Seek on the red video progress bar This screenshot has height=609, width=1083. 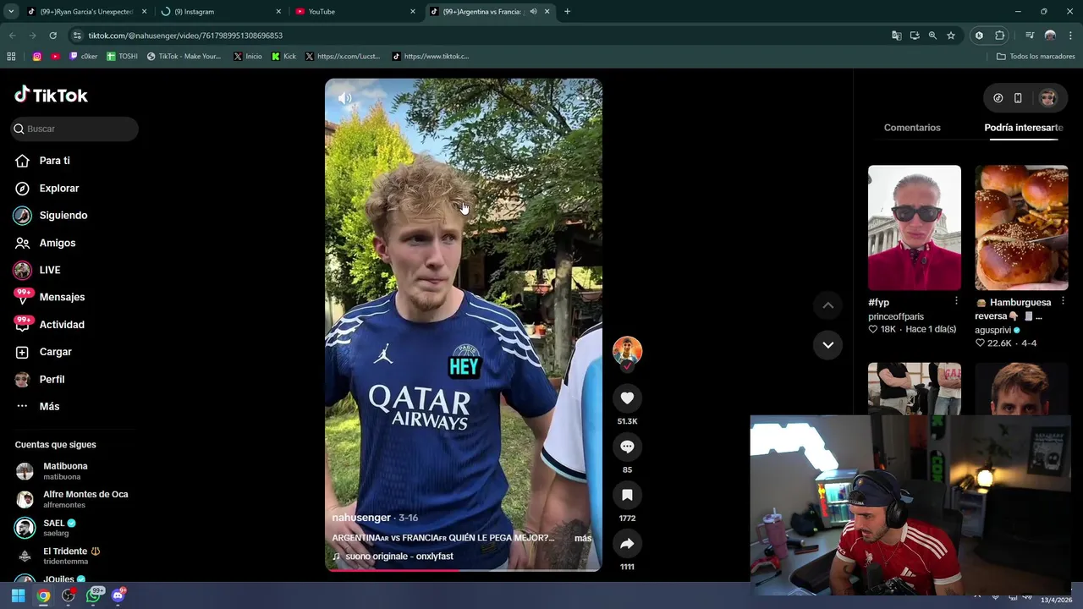point(464,570)
